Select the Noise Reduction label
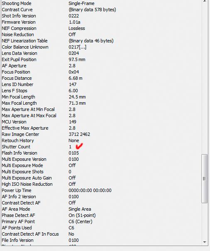The width and height of the screenshot is (210, 251). point(18,34)
